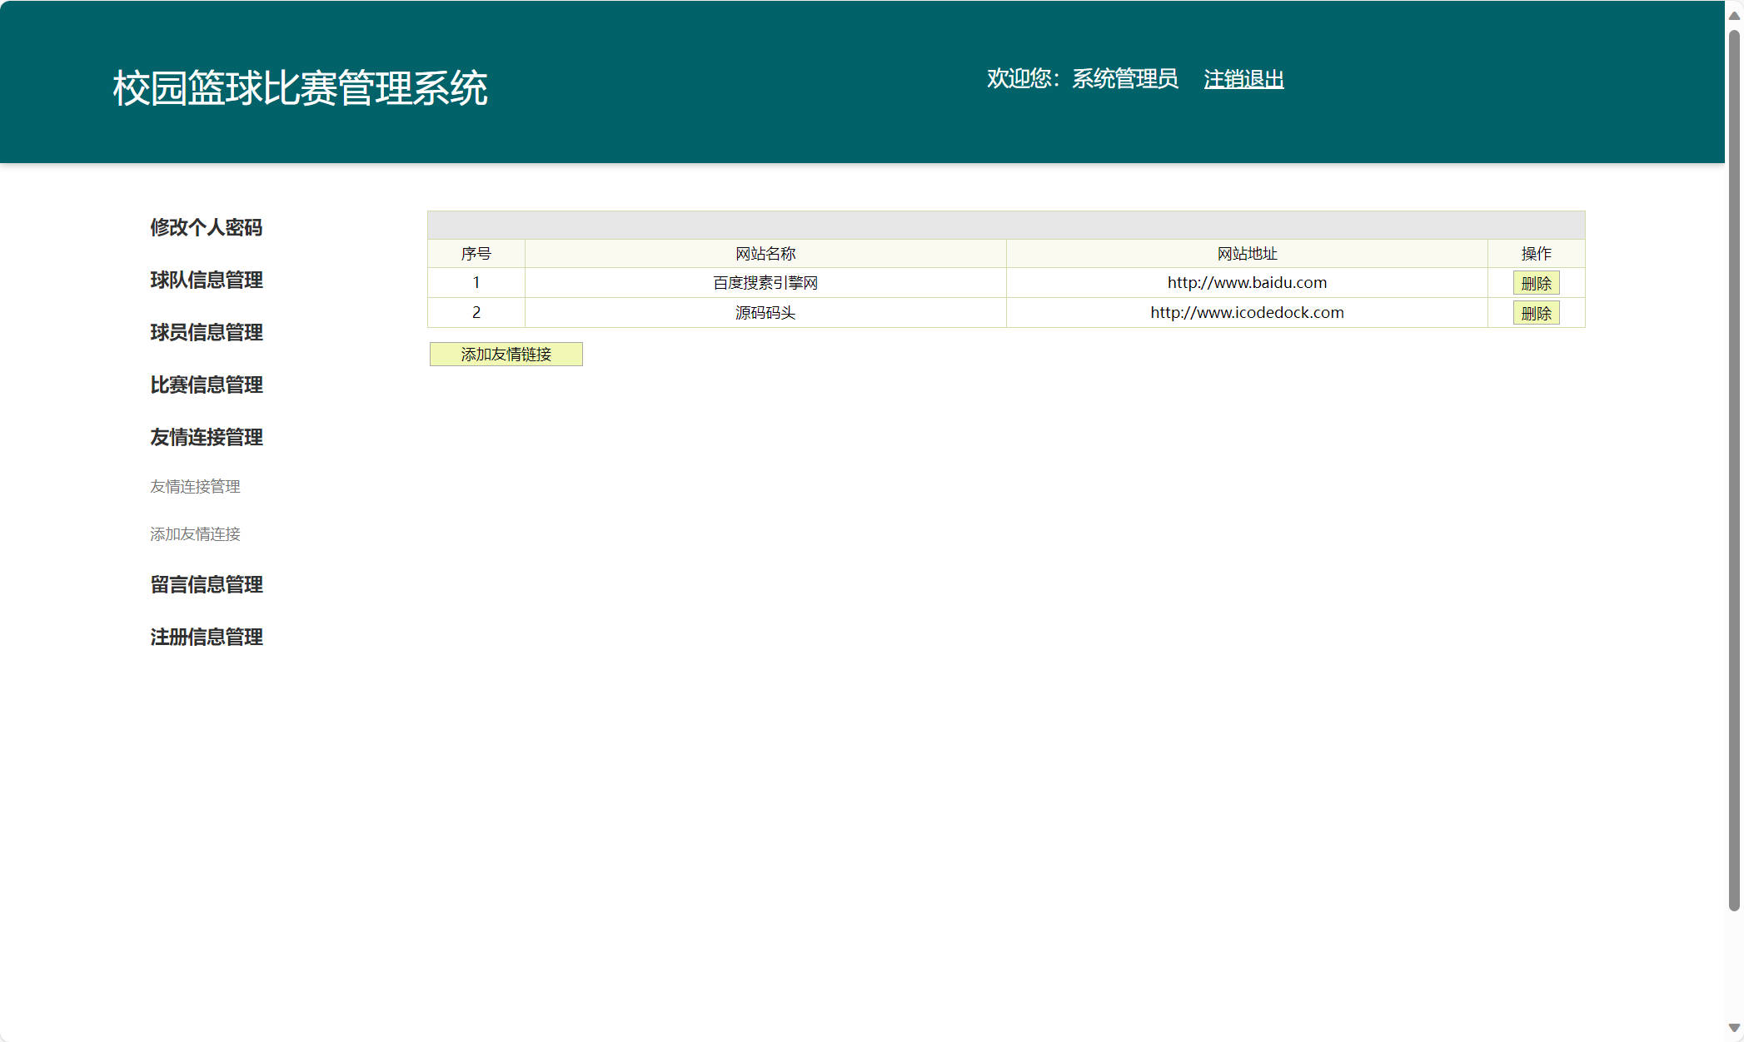
Task: Open 球队信息管理 section
Action: [206, 280]
